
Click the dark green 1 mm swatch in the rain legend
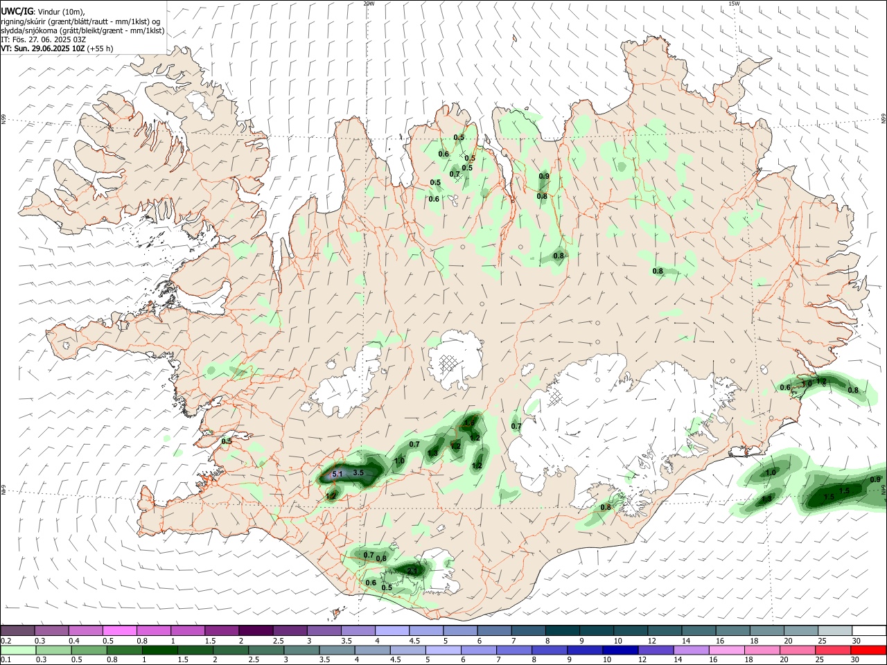pos(159,650)
